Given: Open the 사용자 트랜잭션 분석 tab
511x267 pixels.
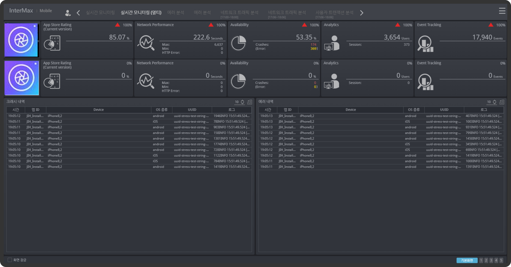Looking at the screenshot, I should tap(334, 13).
